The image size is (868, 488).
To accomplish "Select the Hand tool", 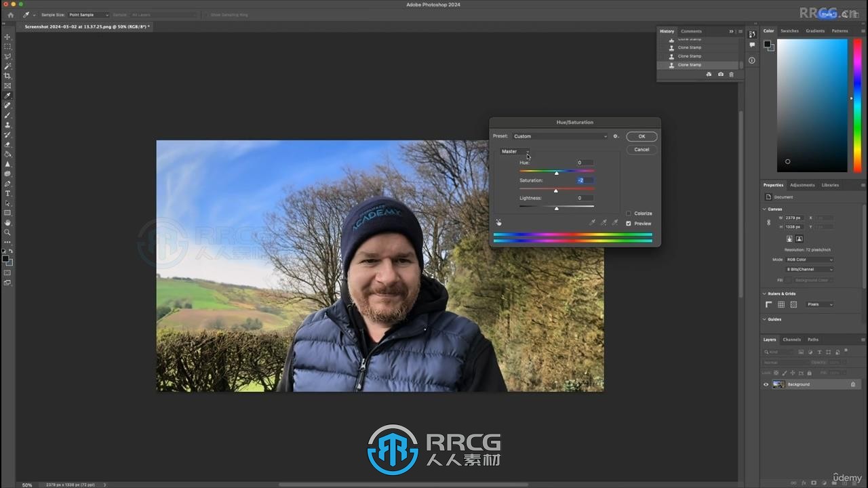I will 7,222.
